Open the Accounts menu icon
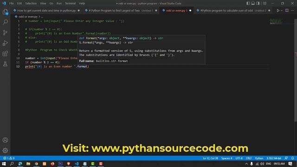The image size is (297, 167). point(5,140)
